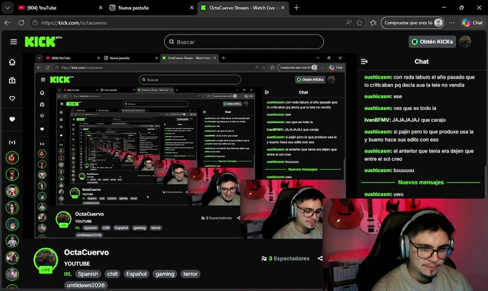The height and width of the screenshot is (291, 488).
Task: Click the outlined heart sidebar icon
Action: (12, 98)
